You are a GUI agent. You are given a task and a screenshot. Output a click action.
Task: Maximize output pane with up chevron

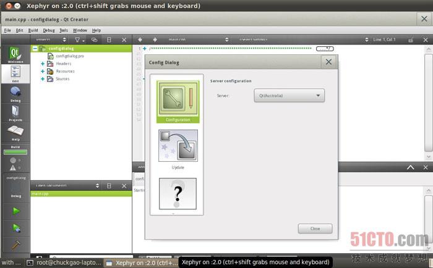[x=411, y=167]
